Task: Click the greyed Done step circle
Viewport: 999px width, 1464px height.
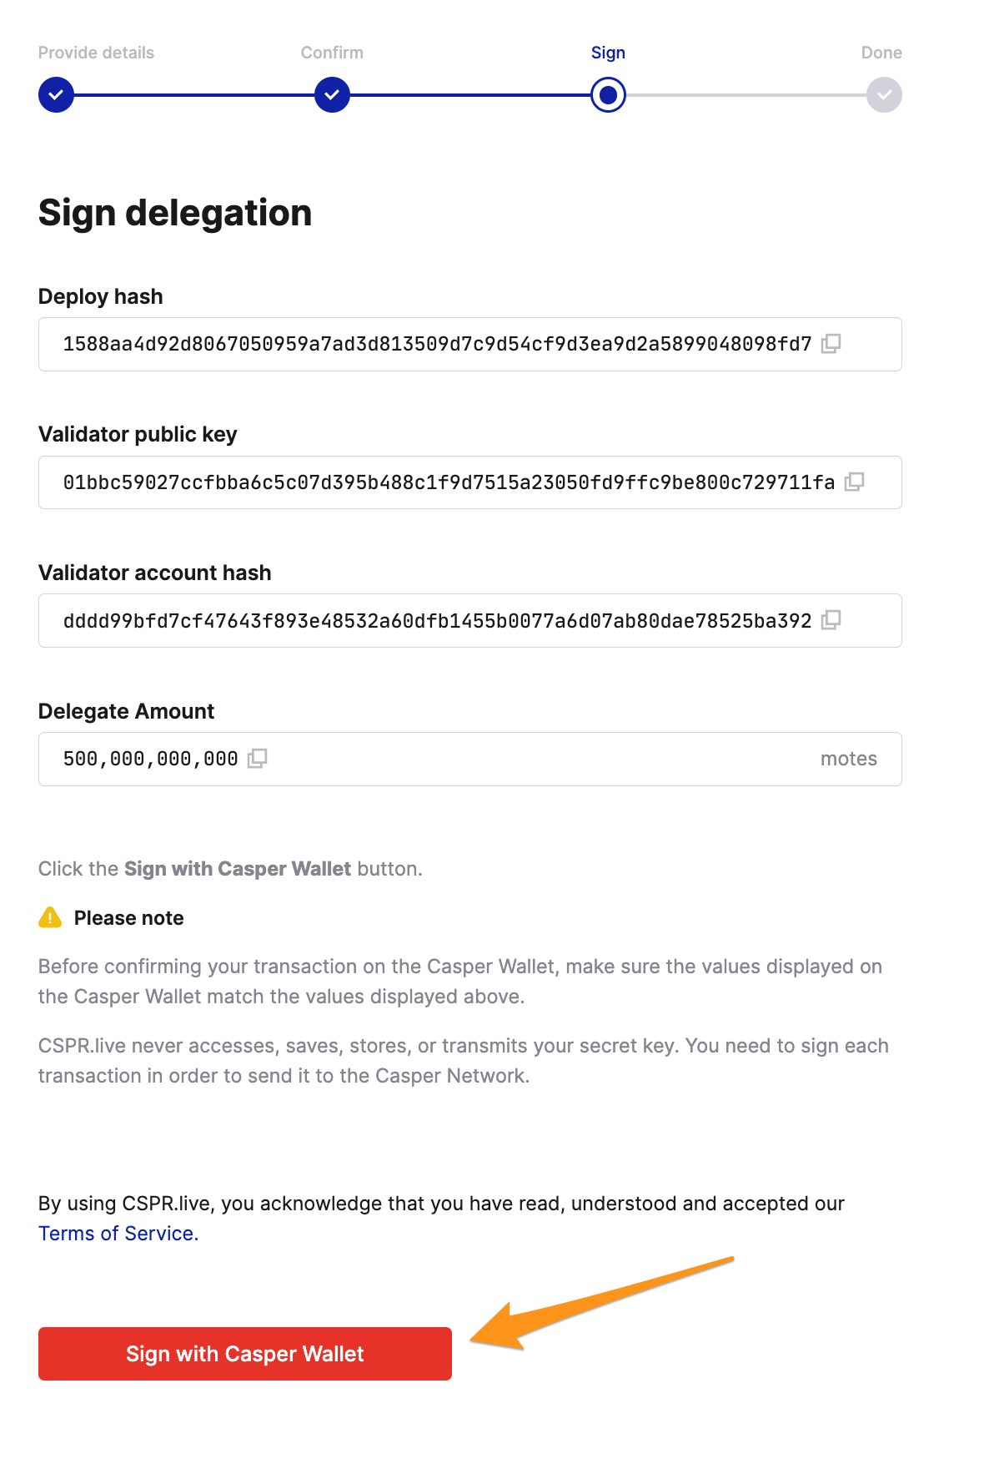Action: click(884, 95)
